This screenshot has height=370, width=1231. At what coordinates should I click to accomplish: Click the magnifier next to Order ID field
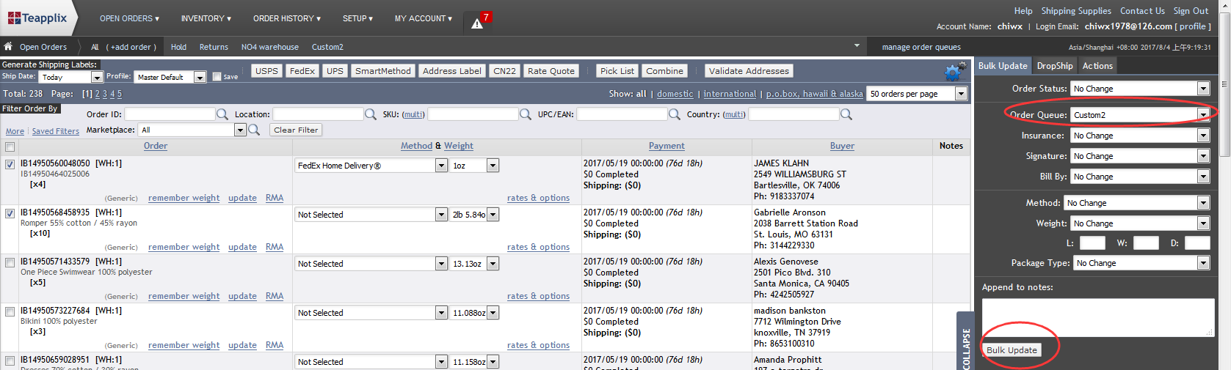[x=222, y=114]
